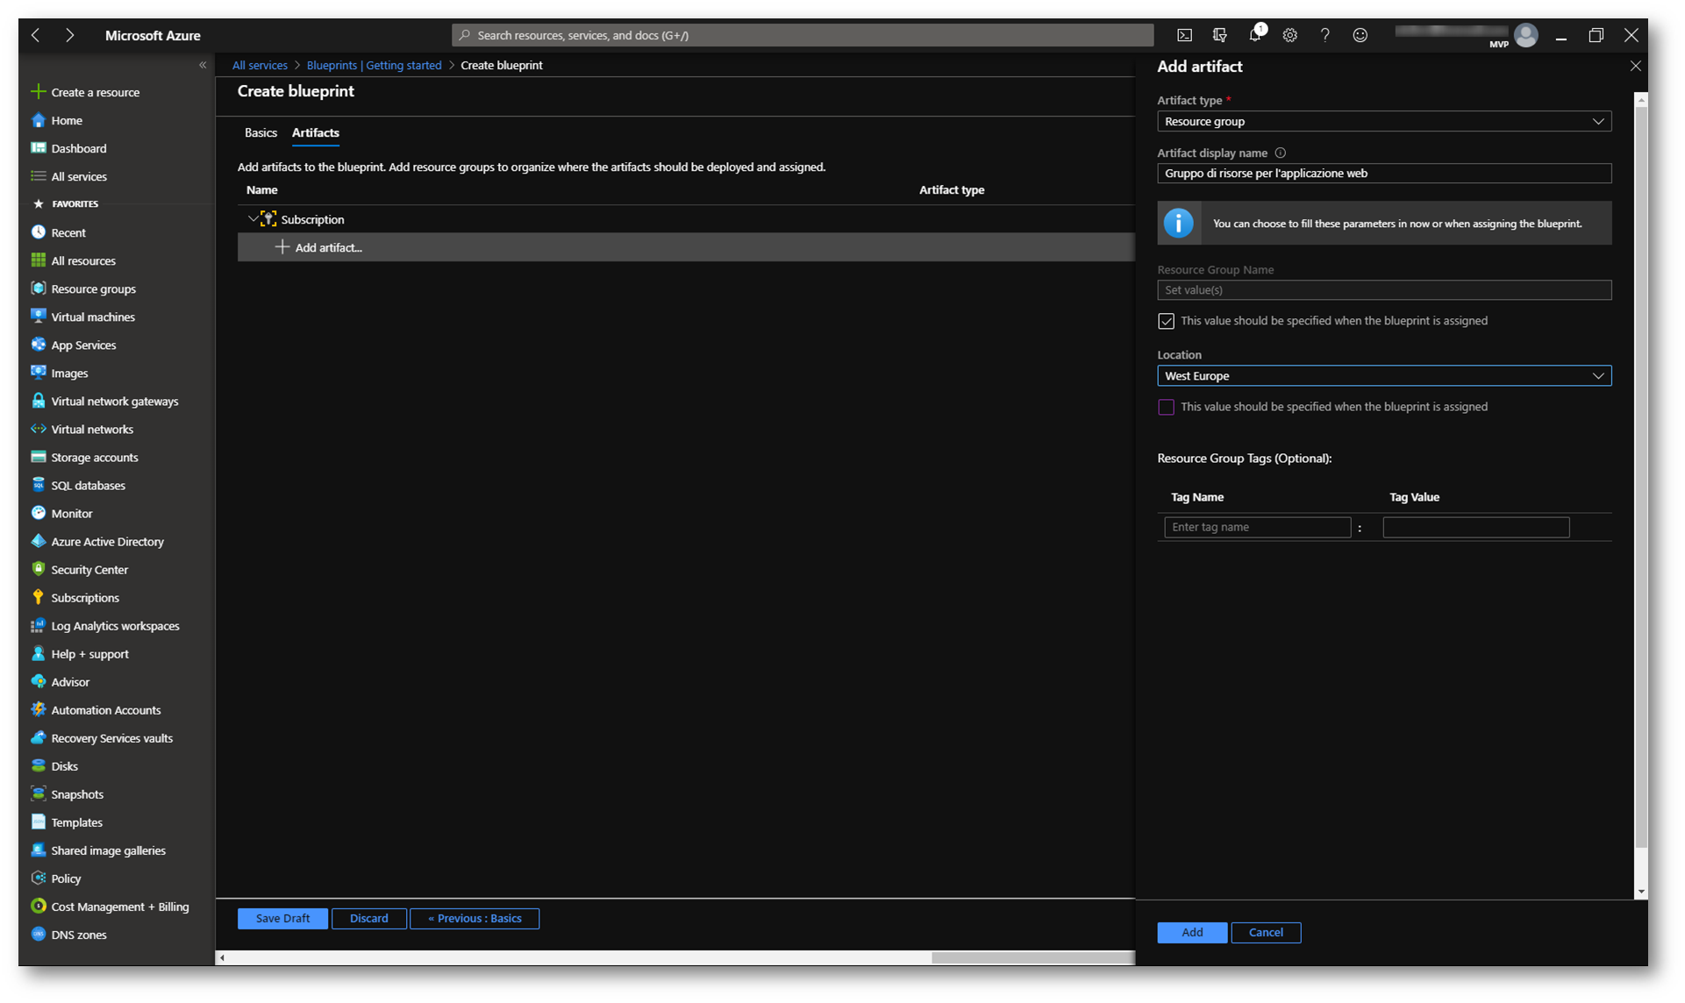The height and width of the screenshot is (1003, 1685).
Task: Open App Services in sidebar
Action: pyautogui.click(x=82, y=345)
